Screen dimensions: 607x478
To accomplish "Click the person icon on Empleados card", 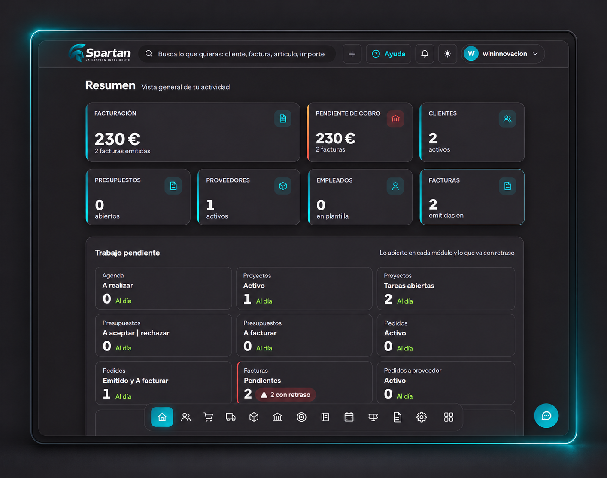I will [x=395, y=186].
